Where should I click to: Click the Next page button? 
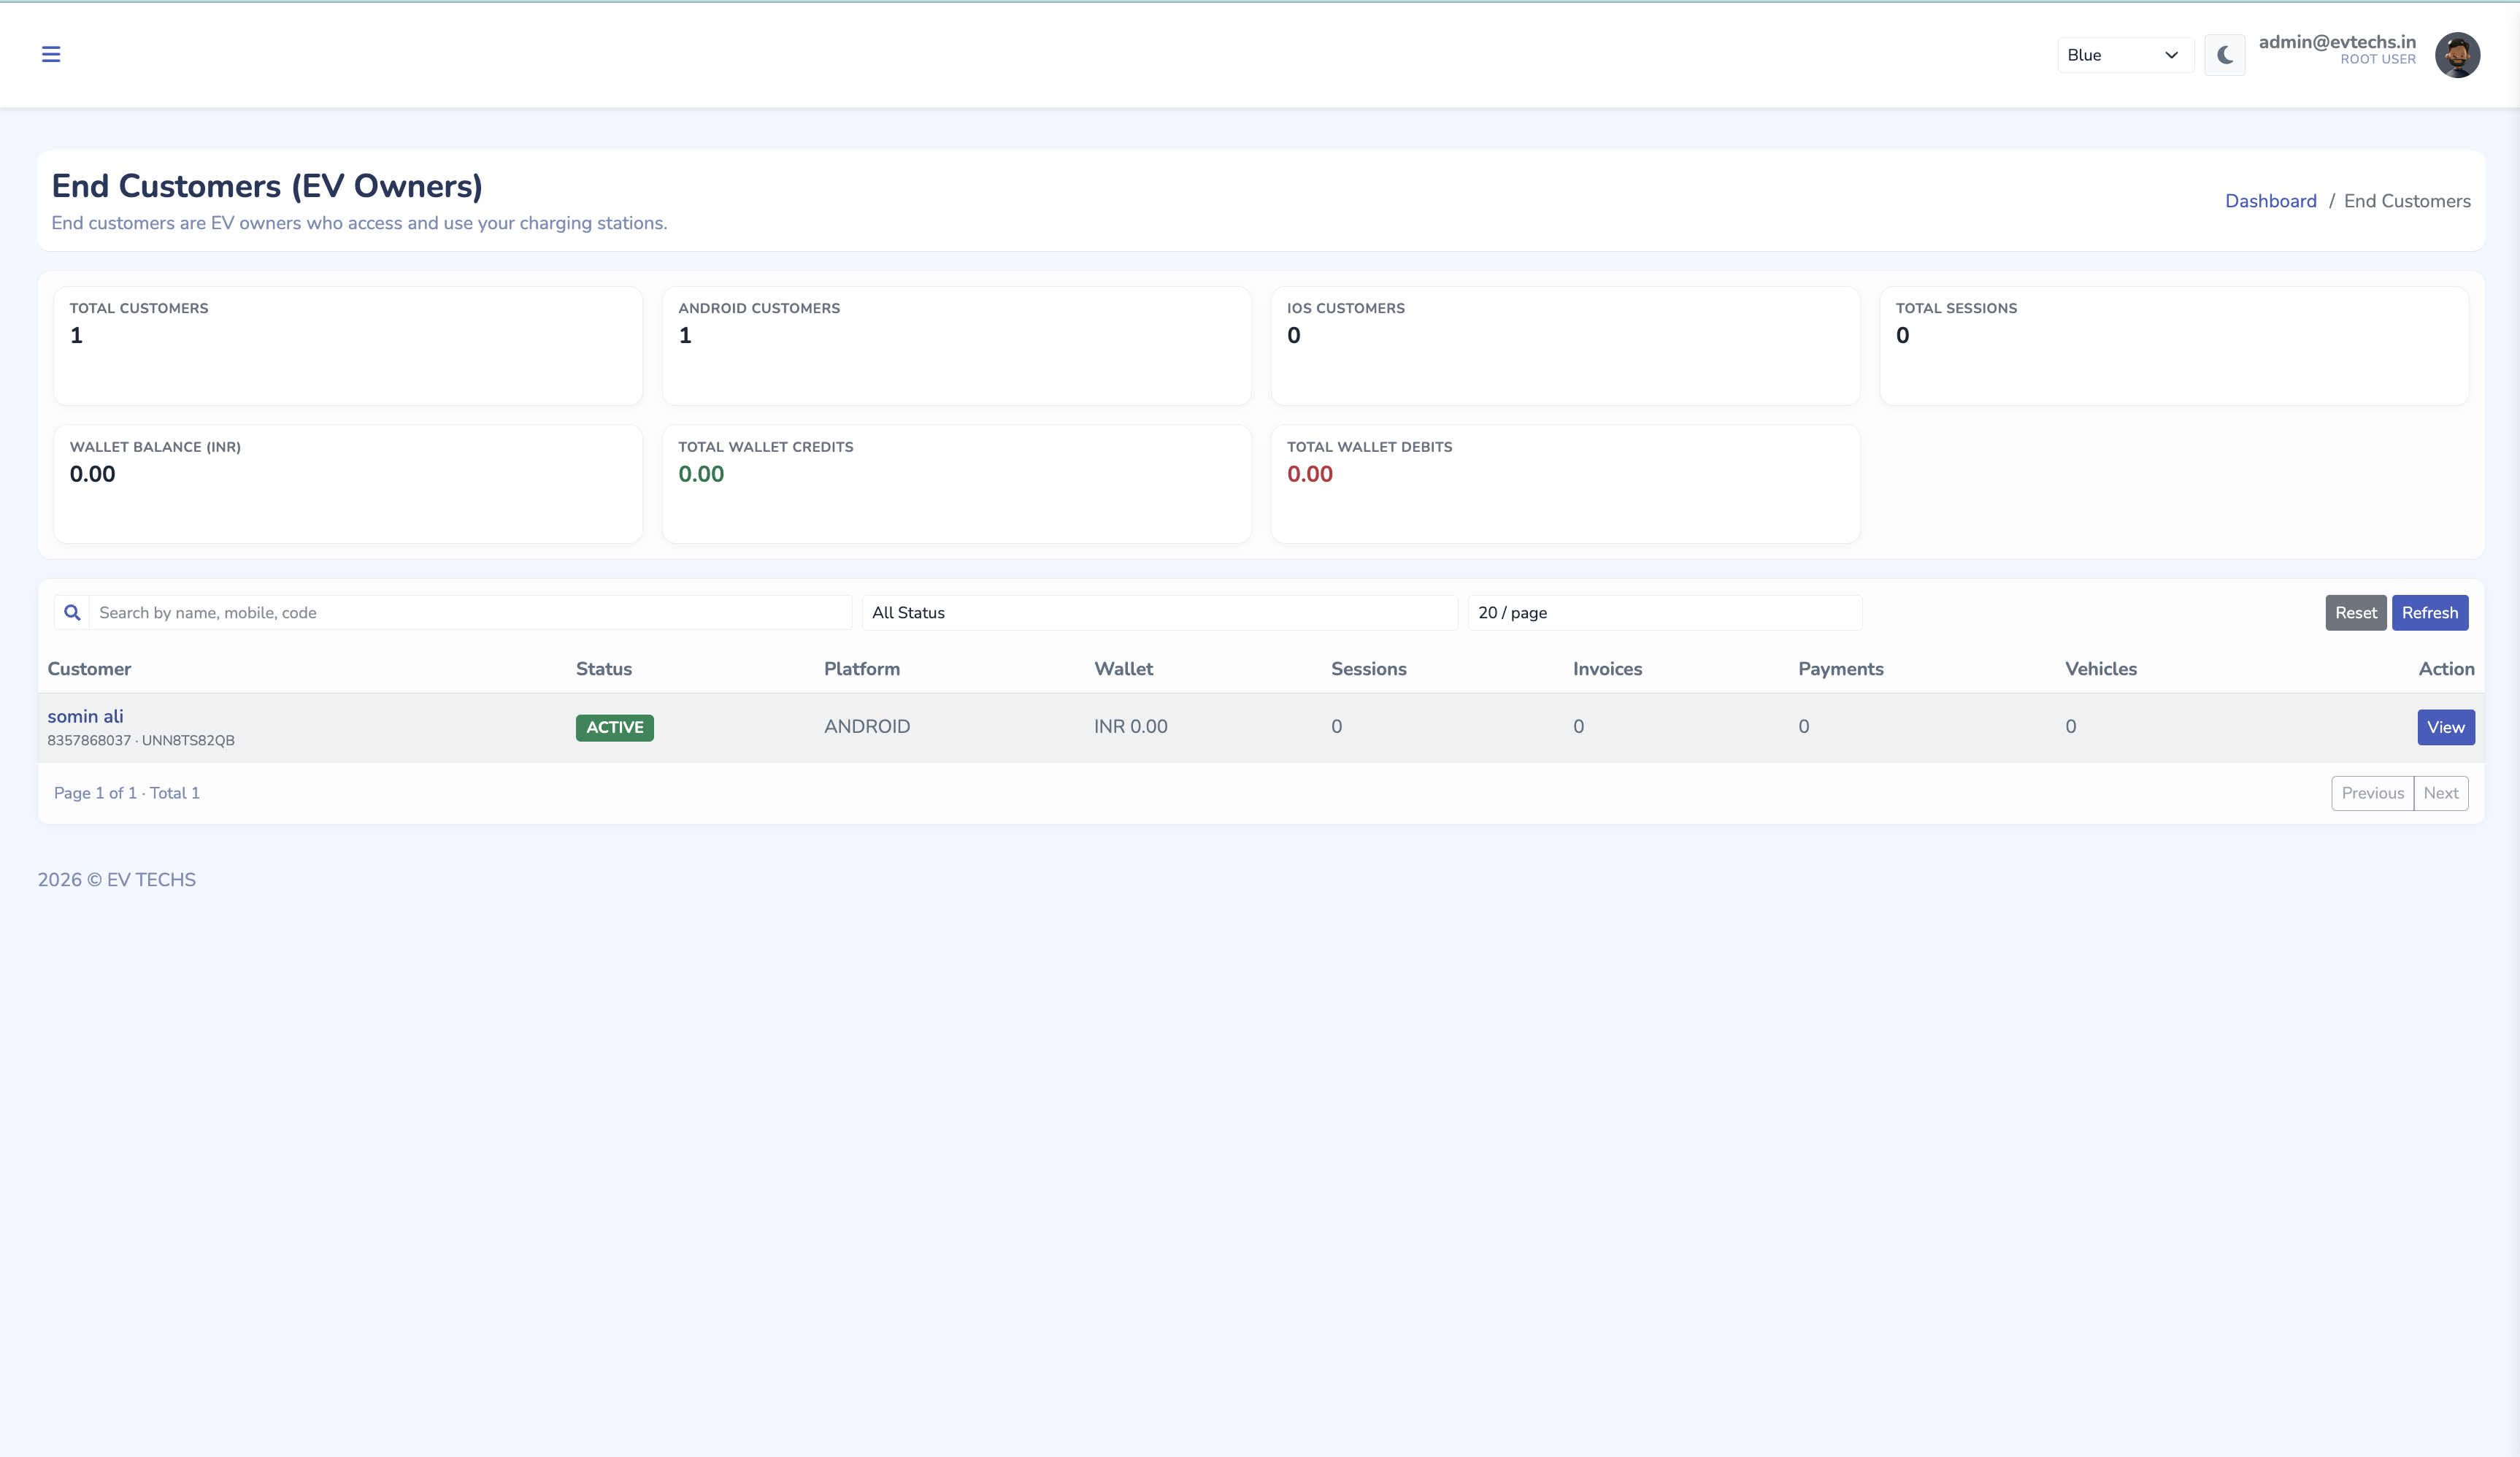(2440, 793)
